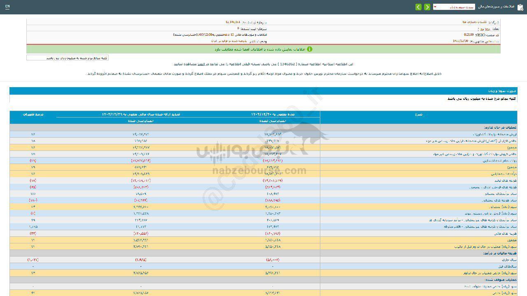Click the green info circle icon
The height and width of the screenshot is (296, 527).
click(x=310, y=49)
